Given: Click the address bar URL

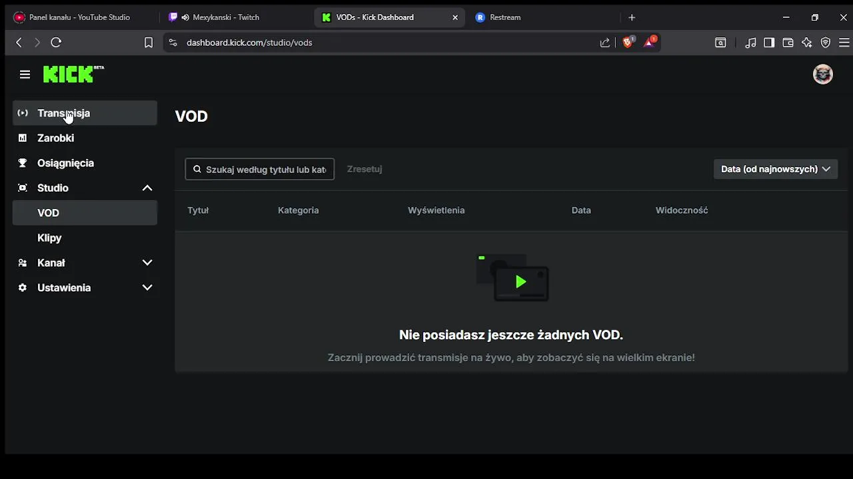Looking at the screenshot, I should point(249,43).
